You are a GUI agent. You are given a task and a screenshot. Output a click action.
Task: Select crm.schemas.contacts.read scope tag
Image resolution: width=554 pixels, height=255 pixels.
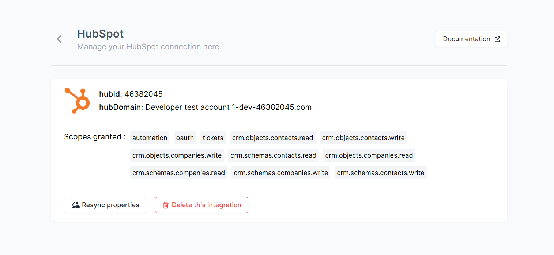tap(273, 155)
